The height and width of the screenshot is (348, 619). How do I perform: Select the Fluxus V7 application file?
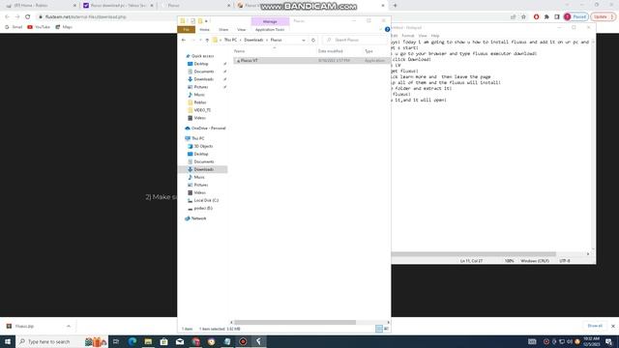(250, 60)
